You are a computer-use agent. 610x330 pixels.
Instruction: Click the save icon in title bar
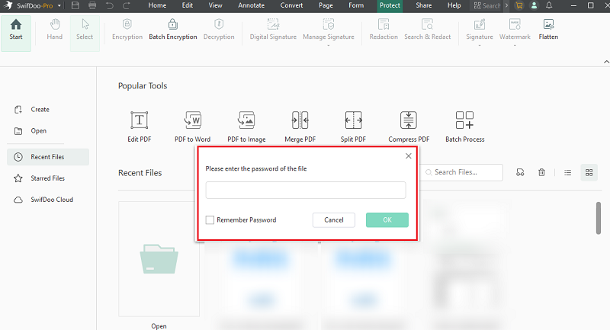click(75, 5)
